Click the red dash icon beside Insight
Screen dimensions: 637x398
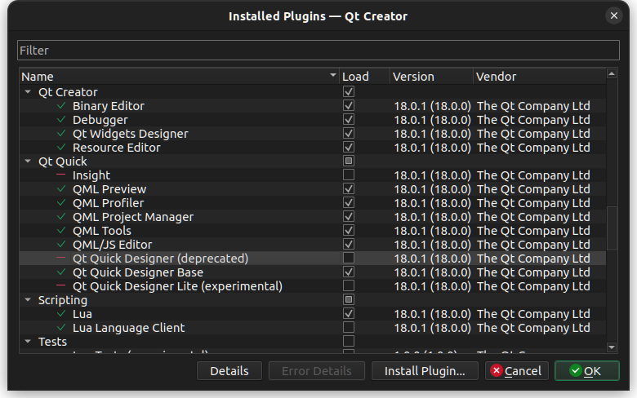pos(61,175)
